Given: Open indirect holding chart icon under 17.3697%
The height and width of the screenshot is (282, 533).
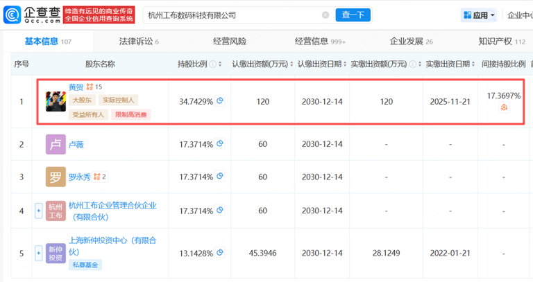Looking at the screenshot, I should (504, 107).
